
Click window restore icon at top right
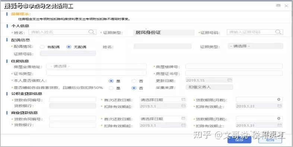point(278,6)
